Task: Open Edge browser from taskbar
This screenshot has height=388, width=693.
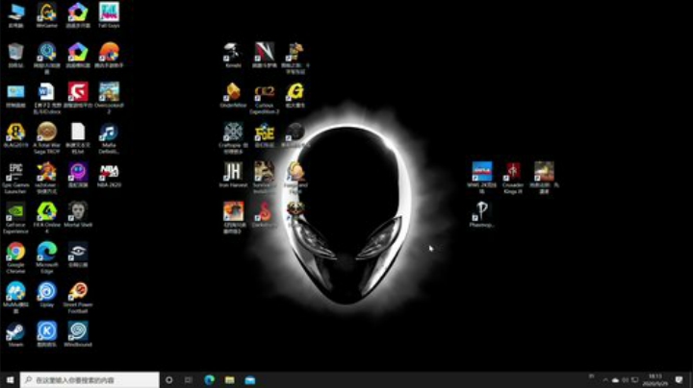Action: [x=210, y=380]
